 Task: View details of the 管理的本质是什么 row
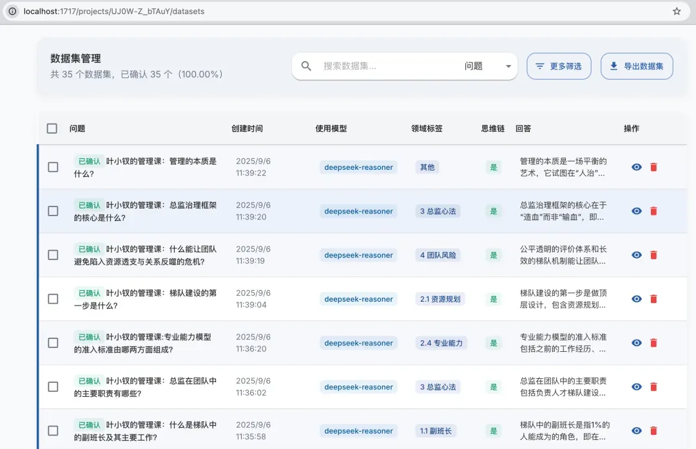coord(637,167)
